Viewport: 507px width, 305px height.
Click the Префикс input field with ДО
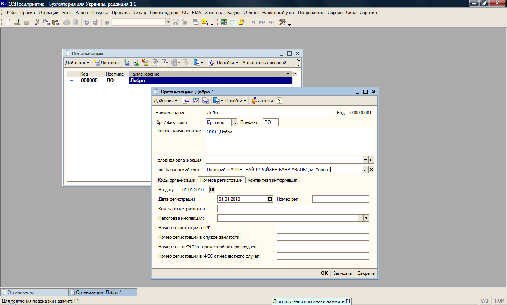click(271, 122)
